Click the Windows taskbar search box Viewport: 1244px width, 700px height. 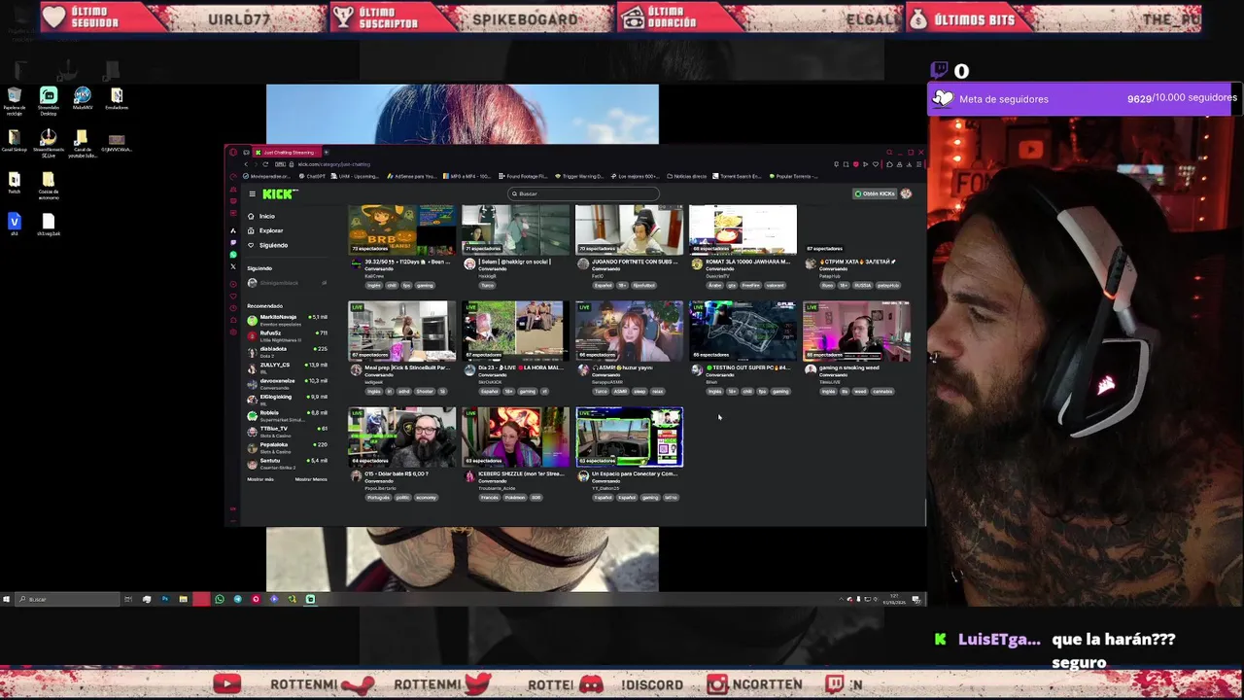click(68, 599)
